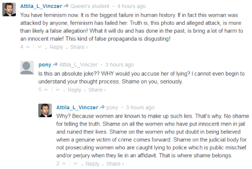Reply to the last comment in thread

pos(93,164)
